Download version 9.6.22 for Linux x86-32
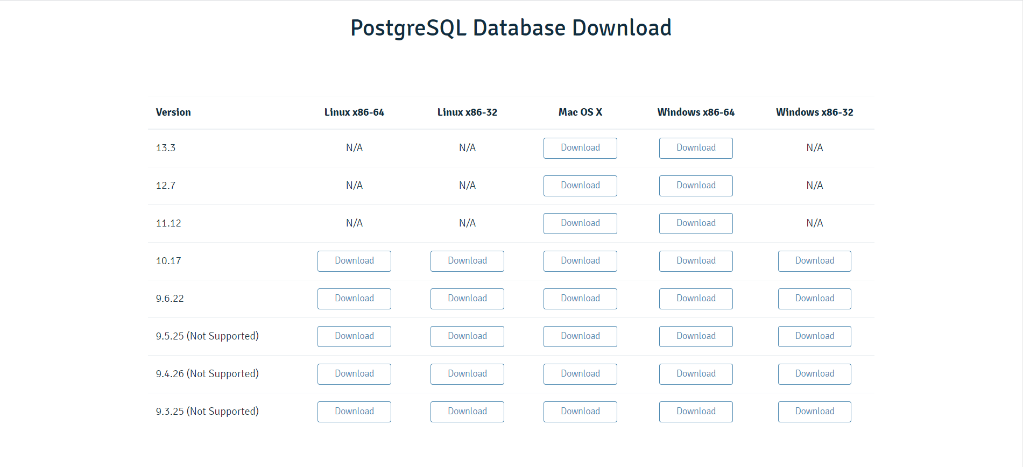This screenshot has height=467, width=1023. tap(467, 299)
